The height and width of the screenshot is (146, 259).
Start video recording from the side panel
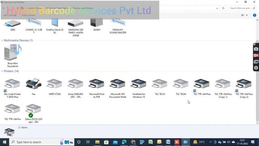tap(256, 56)
